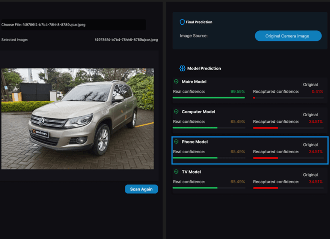Click the Original label in TV Model row
330x239 pixels.
point(311,175)
